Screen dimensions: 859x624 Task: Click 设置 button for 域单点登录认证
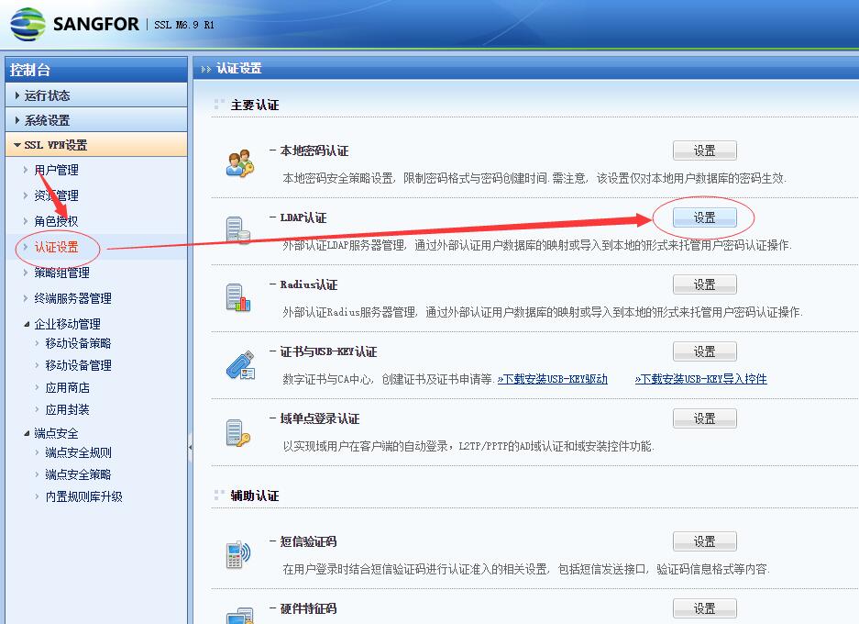click(704, 418)
